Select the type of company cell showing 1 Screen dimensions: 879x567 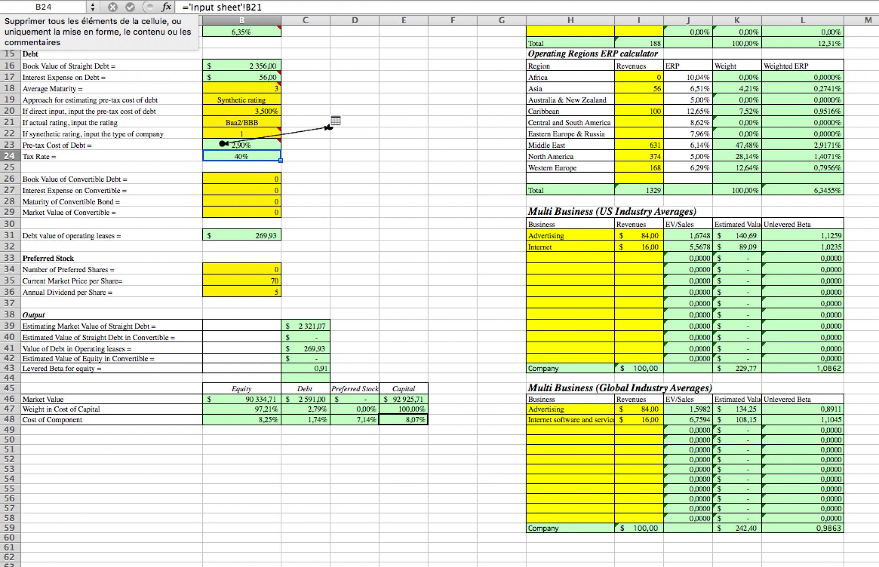242,134
